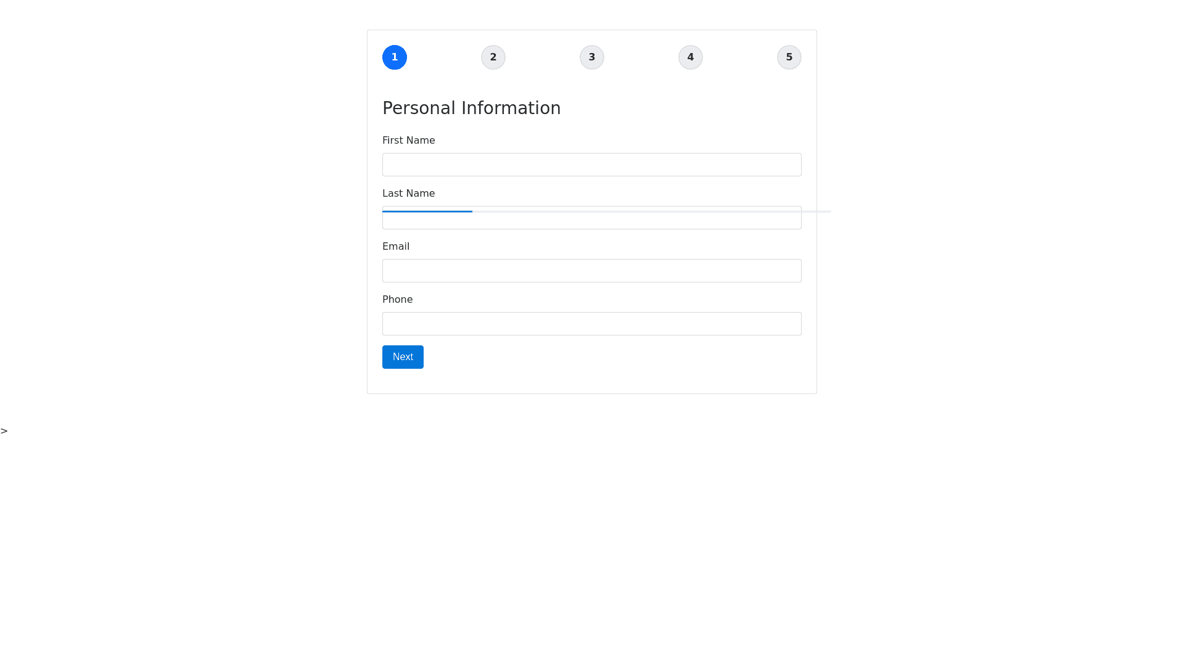The image size is (1184, 666).
Task: Go to step 3 indicator
Action: 592,57
